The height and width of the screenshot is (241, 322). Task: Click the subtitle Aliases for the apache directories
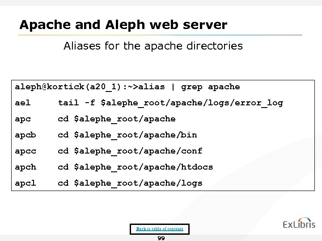153,46
